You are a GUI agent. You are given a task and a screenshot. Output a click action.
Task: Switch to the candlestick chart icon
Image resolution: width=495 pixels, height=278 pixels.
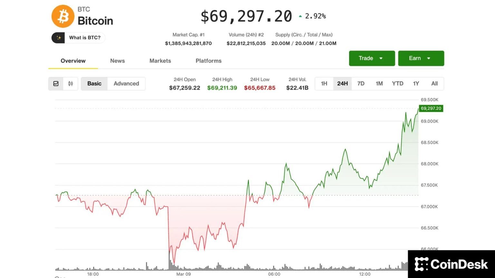pyautogui.click(x=71, y=83)
